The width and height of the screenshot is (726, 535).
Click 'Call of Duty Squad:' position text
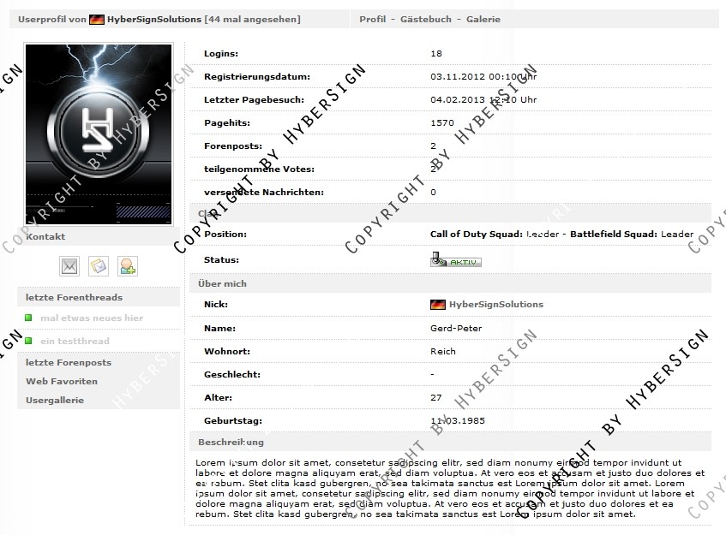coord(477,234)
